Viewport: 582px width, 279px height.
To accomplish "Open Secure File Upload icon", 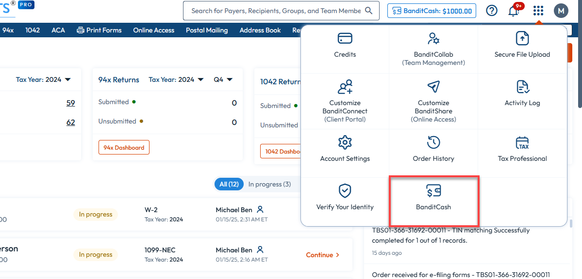I will pyautogui.click(x=522, y=38).
